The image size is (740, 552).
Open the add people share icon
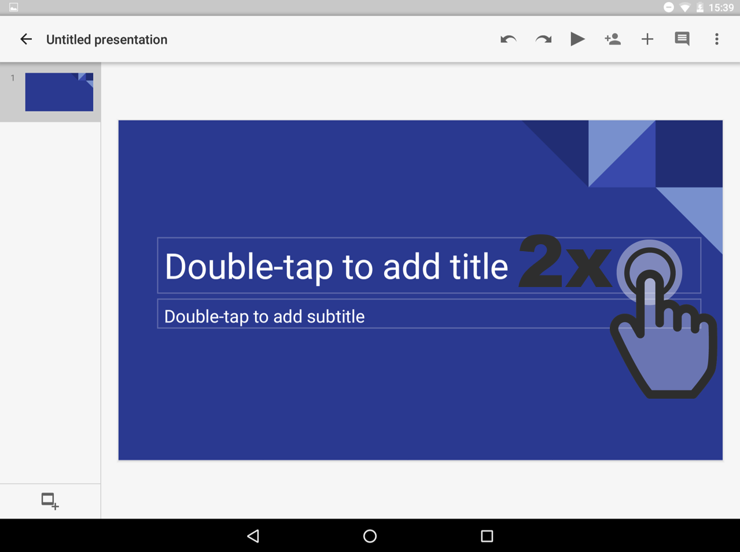pos(613,39)
